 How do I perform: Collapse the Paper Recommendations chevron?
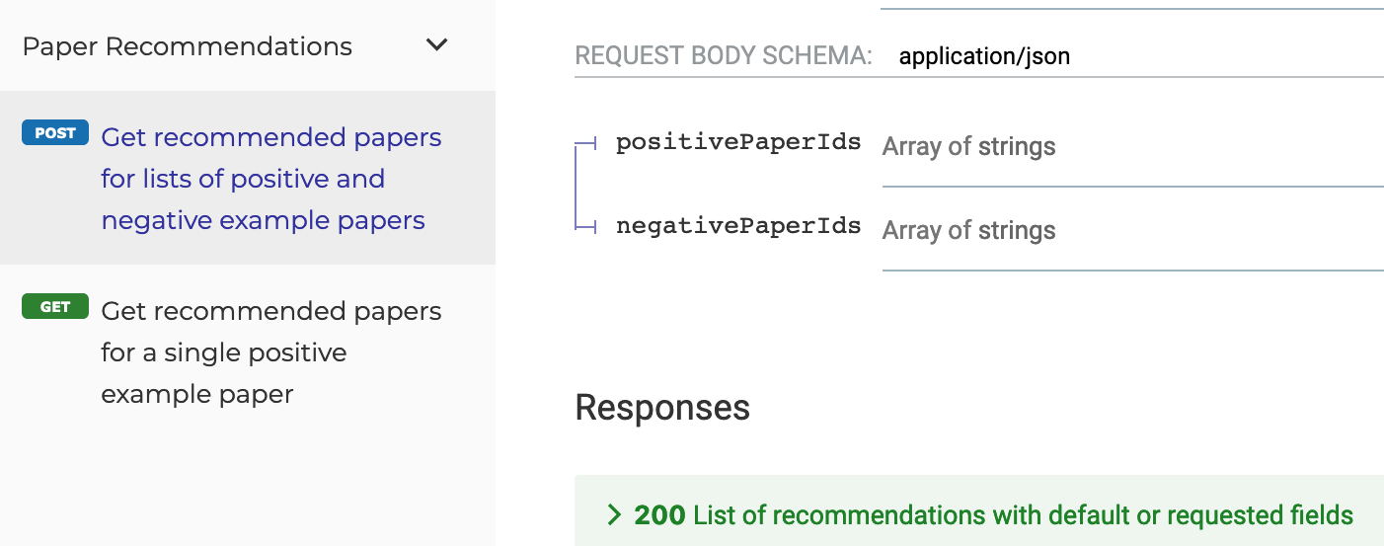pos(436,45)
